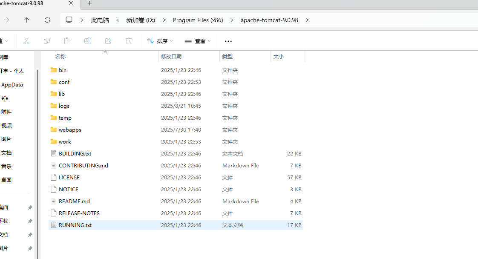478x259 pixels.
Task: Expand chevron after 新加卷 (D:) breadcrumb
Action: point(164,20)
